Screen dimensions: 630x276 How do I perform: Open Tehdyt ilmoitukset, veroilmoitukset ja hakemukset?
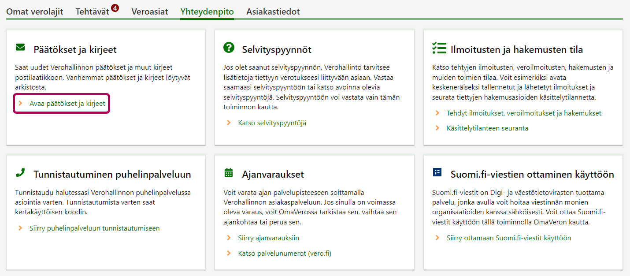tap(524, 113)
